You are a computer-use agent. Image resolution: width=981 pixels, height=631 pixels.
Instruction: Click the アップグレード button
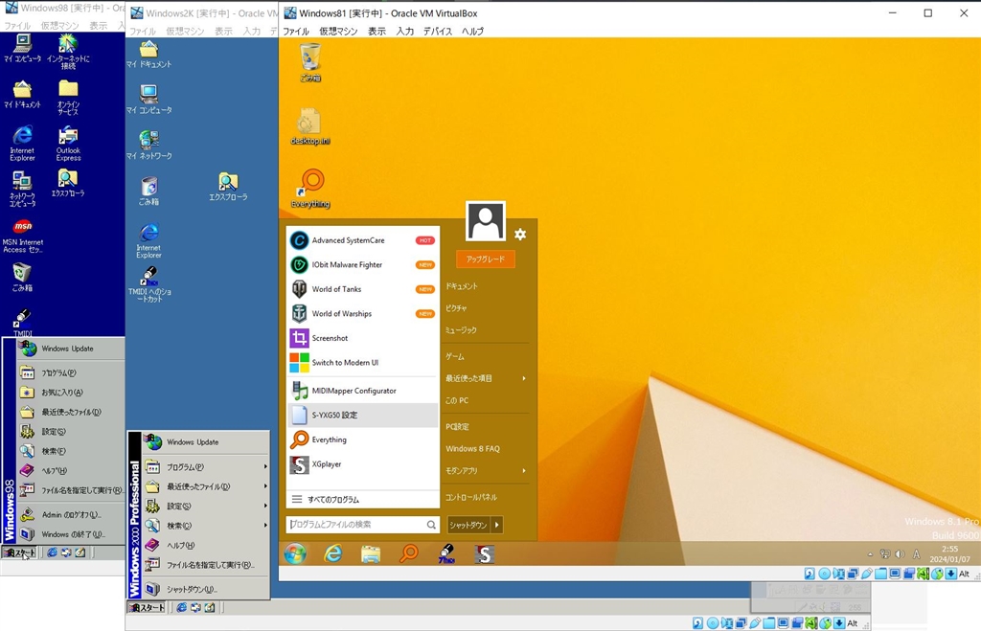coord(486,259)
